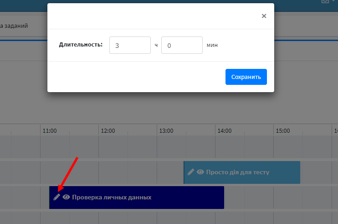Click the 14:00 timeline marker
The height and width of the screenshot is (224, 338).
224,130
